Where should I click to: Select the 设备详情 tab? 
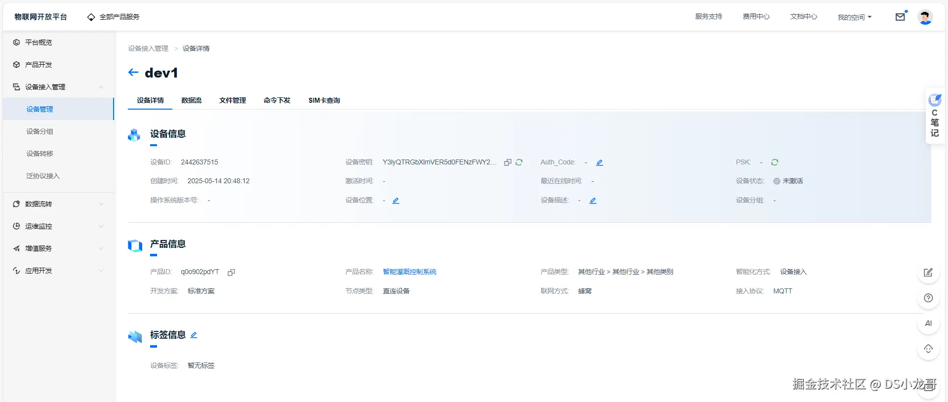[x=150, y=100]
